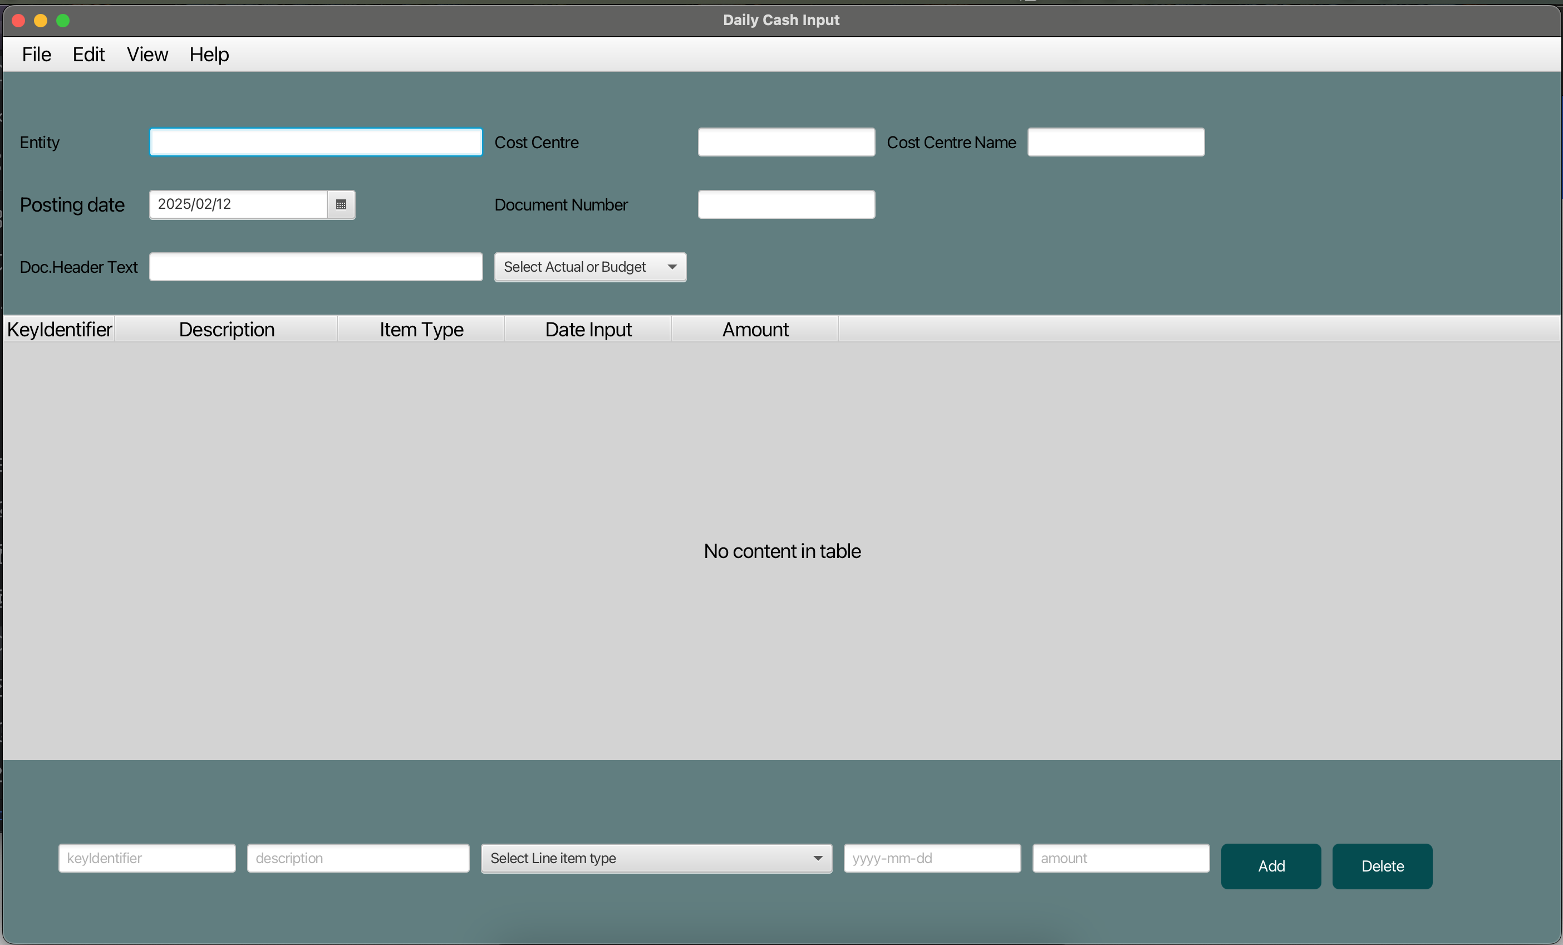Click the Delete button
The image size is (1563, 945).
[1382, 866]
